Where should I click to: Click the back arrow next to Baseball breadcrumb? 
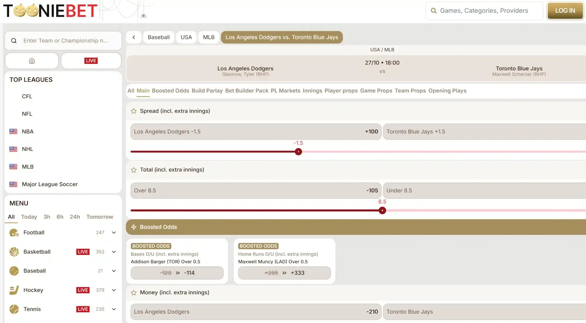(x=134, y=37)
